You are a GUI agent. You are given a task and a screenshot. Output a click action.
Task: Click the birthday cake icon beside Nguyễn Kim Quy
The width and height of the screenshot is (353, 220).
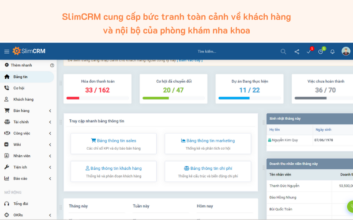tap(270, 140)
